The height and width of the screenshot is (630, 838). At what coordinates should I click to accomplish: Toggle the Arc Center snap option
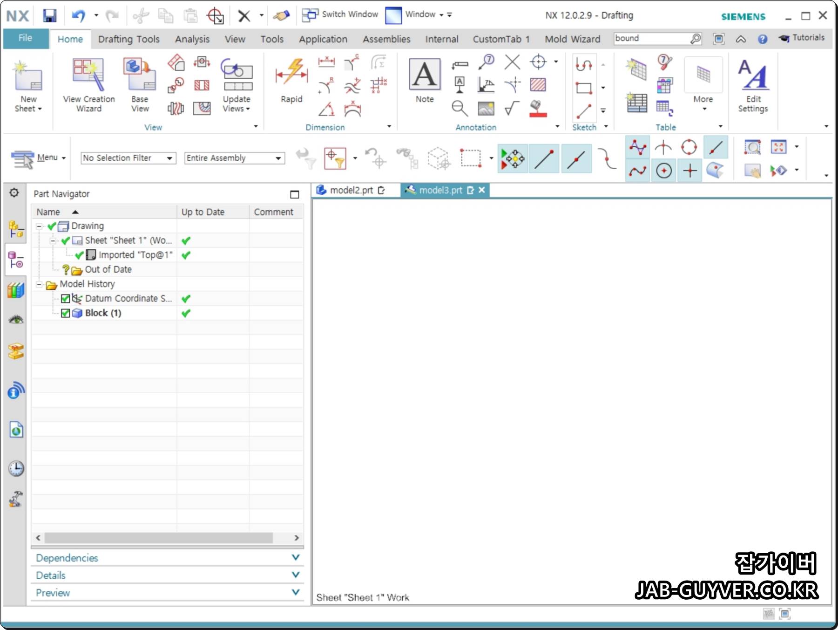click(663, 171)
